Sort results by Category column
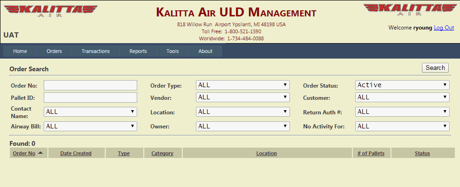This screenshot has width=460, height=187. 162,153
